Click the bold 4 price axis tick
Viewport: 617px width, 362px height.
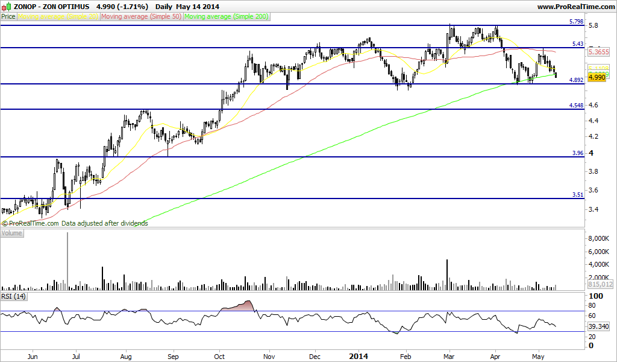[590, 153]
